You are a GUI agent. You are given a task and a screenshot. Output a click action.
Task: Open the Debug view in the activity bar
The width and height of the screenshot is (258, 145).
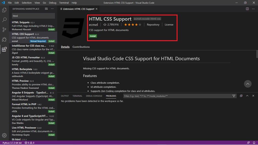(x=4, y=40)
